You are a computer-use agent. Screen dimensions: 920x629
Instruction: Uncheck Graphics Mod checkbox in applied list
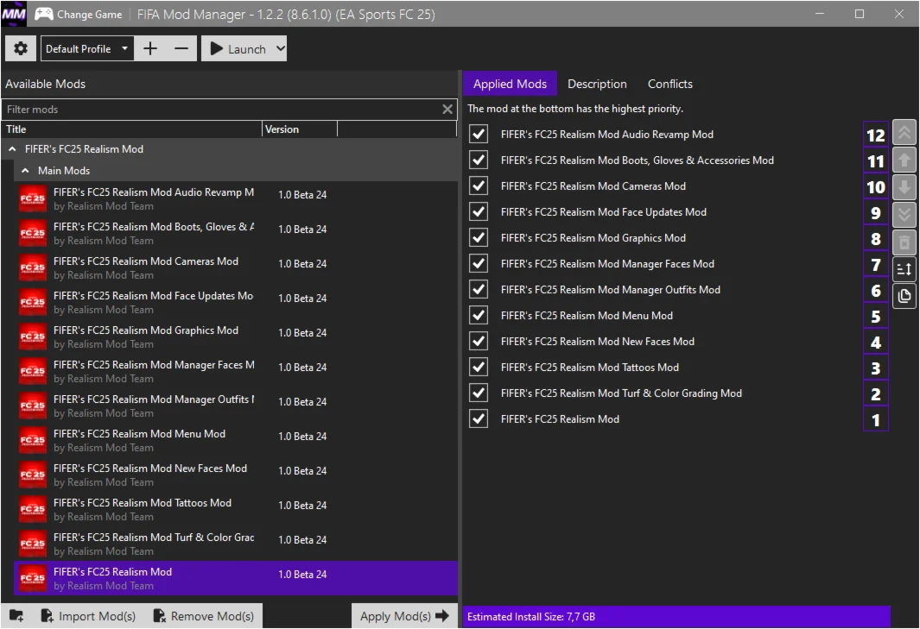(x=479, y=237)
